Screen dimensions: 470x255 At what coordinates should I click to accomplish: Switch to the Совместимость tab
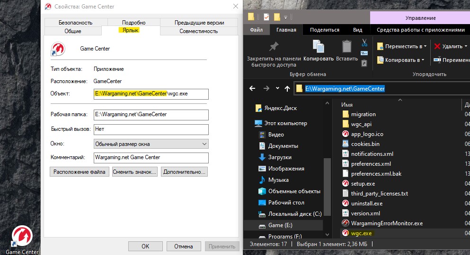click(x=198, y=31)
